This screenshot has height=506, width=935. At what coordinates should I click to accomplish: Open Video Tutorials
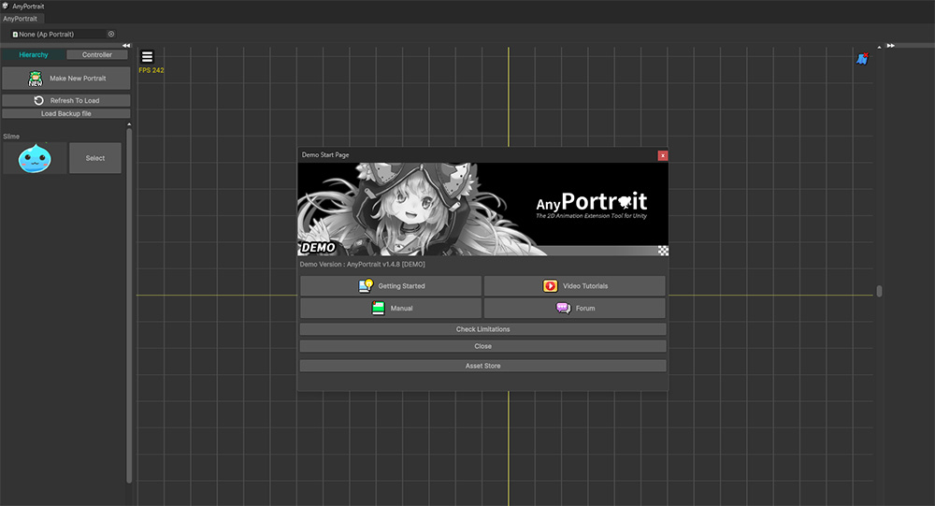pyautogui.click(x=575, y=286)
